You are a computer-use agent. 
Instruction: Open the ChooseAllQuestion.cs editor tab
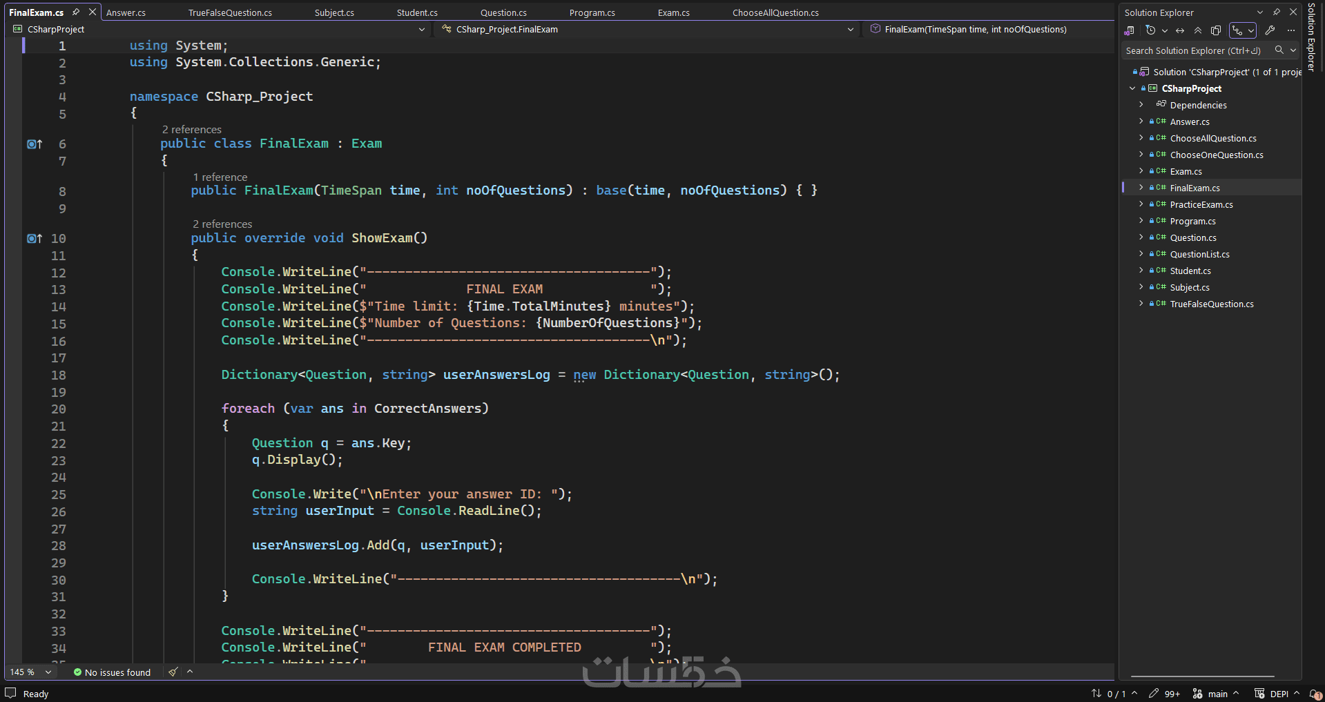[775, 12]
